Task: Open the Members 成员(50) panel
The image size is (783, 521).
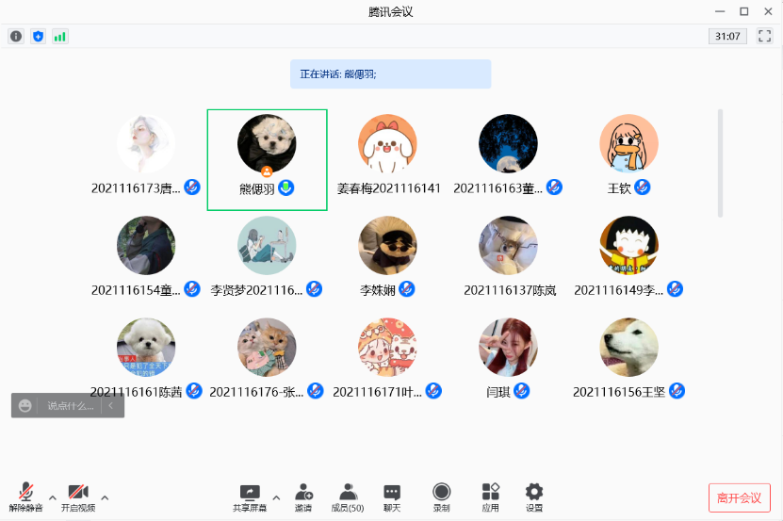Action: (348, 497)
